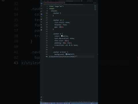138x104 pixels.
Task: Open the editor more actions icon
Action: pos(95,3)
